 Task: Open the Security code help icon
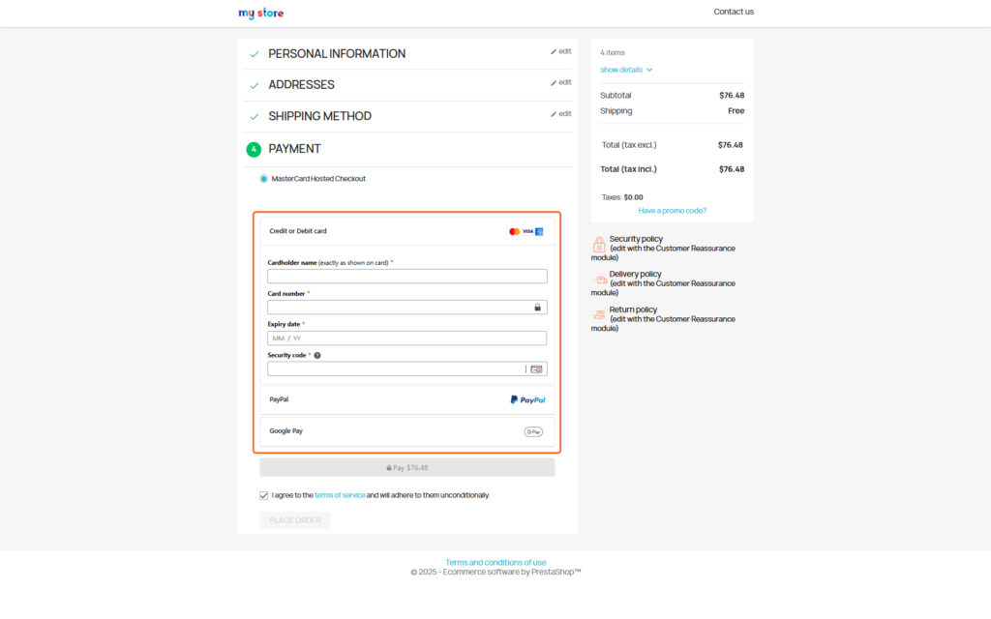coord(316,354)
